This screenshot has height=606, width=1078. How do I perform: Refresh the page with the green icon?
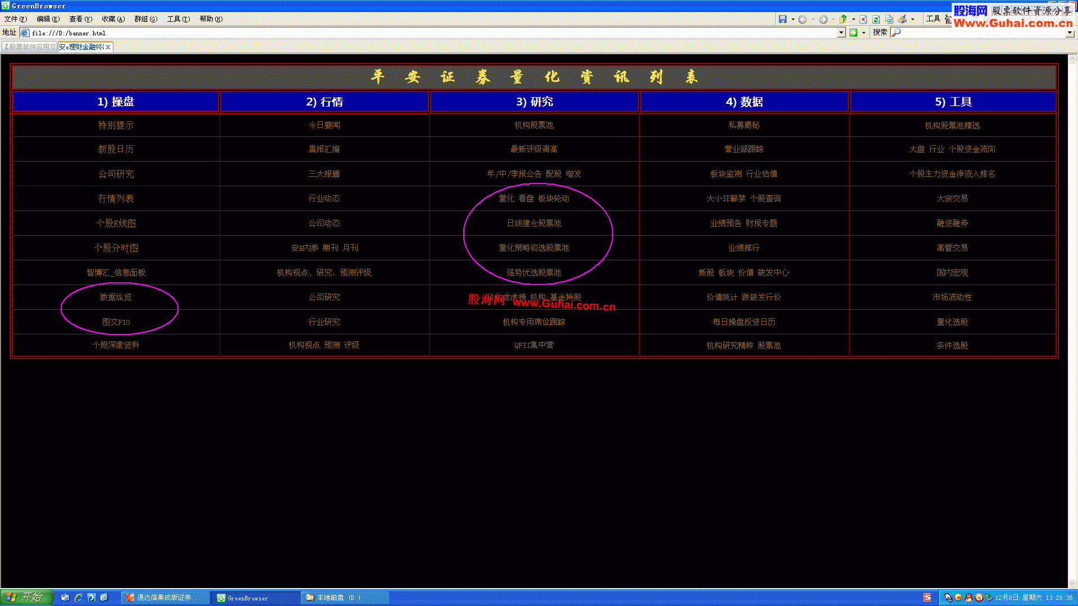coord(876,19)
